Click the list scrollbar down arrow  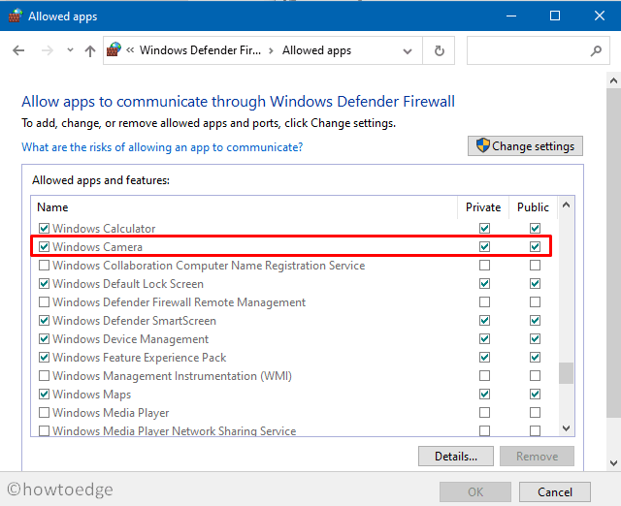[566, 427]
